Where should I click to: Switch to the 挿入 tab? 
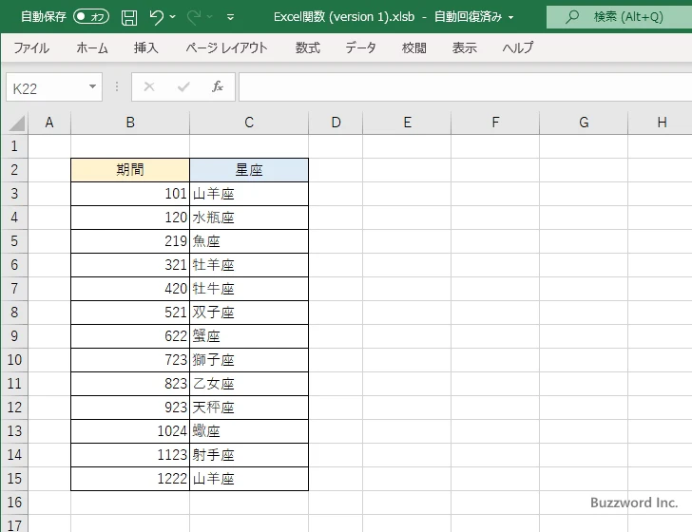(146, 47)
